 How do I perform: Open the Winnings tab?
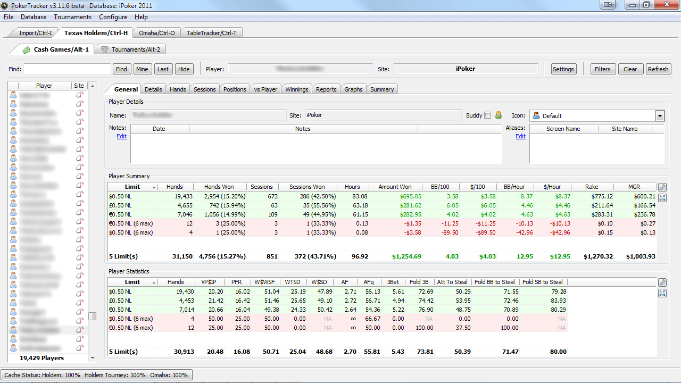pos(297,89)
